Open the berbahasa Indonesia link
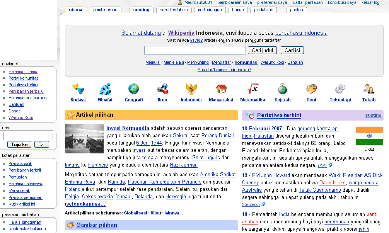The image size is (389, 233). tap(301, 33)
